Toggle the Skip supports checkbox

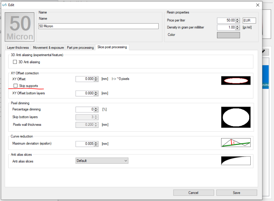[15, 85]
